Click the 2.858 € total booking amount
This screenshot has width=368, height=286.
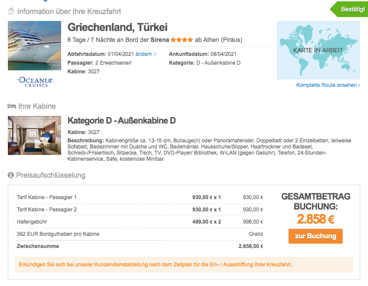tap(315, 218)
